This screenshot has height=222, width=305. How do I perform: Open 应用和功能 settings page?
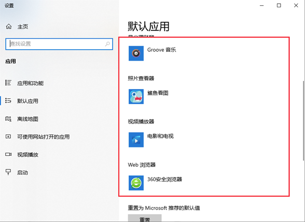30,83
